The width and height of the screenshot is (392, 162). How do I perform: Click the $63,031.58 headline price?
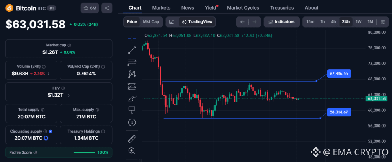coord(36,24)
